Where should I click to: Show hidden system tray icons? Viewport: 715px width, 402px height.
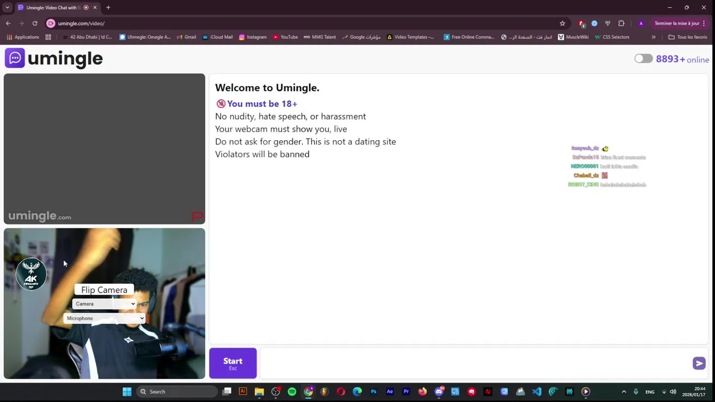pyautogui.click(x=624, y=391)
